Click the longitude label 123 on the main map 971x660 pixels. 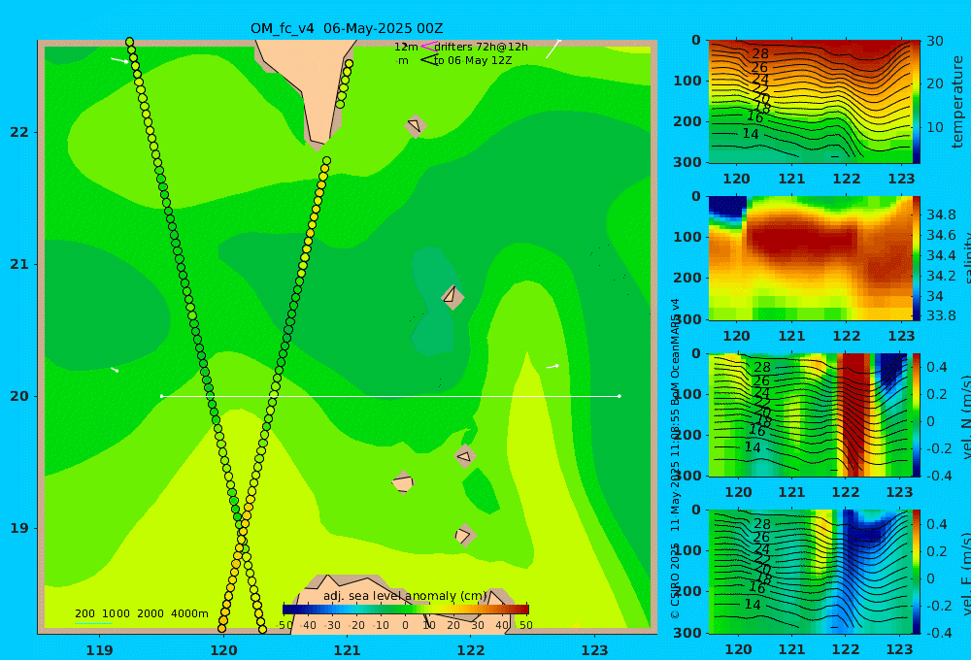click(x=595, y=650)
